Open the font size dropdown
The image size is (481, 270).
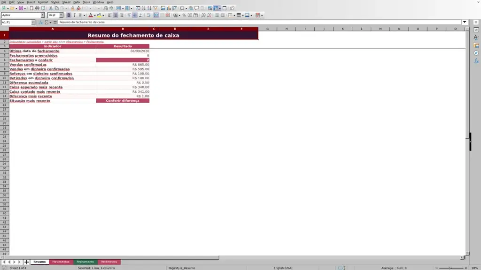point(61,15)
